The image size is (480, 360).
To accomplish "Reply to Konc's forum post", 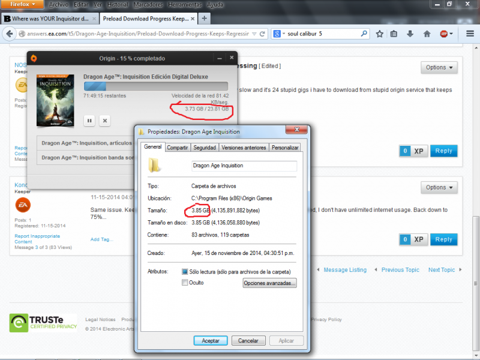I will point(444,239).
